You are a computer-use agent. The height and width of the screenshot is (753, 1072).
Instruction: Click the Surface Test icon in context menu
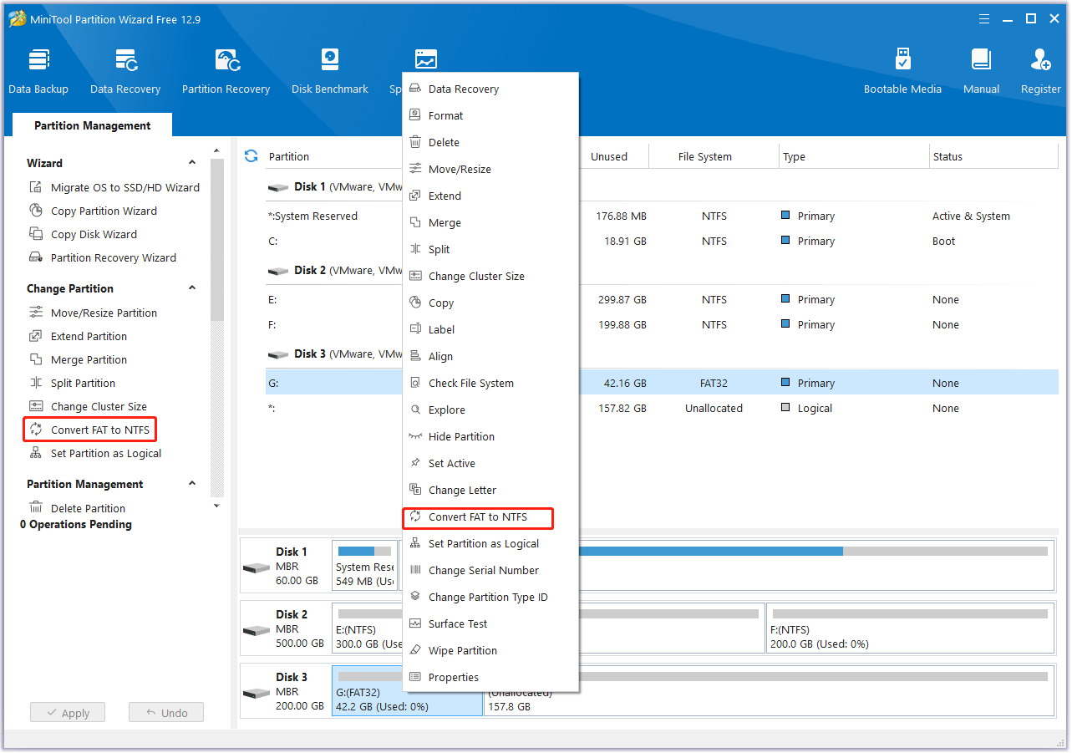415,623
